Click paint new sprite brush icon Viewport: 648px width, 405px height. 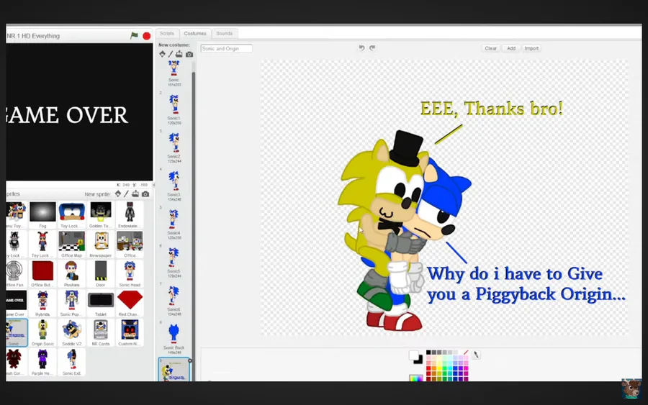(x=127, y=194)
